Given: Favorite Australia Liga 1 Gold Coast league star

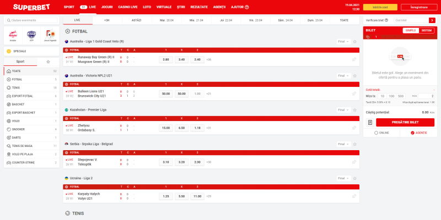Looking at the screenshot, I should pyautogui.click(x=354, y=42).
